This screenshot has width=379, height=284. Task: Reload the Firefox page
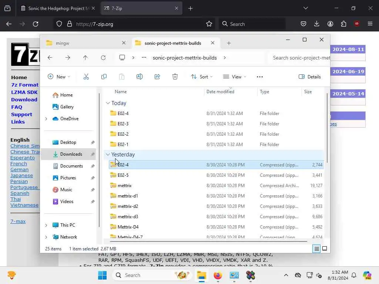(36, 24)
